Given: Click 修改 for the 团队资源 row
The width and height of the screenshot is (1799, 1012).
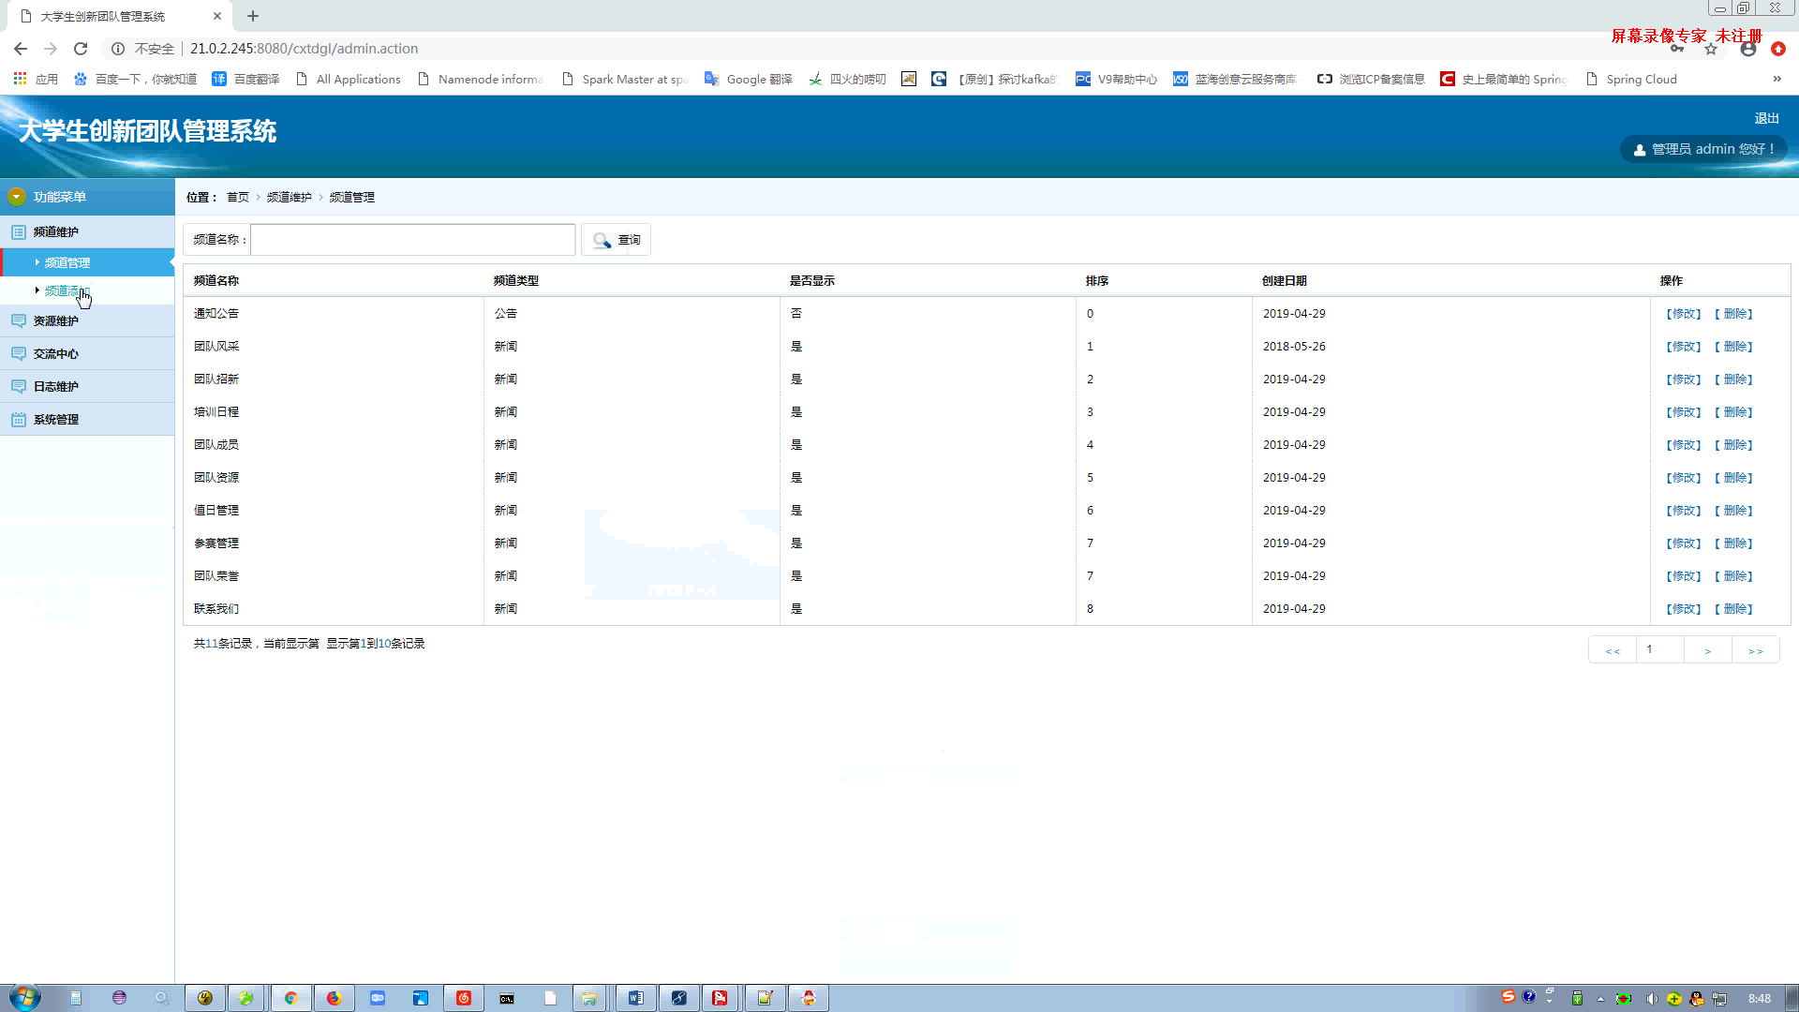Looking at the screenshot, I should point(1684,478).
